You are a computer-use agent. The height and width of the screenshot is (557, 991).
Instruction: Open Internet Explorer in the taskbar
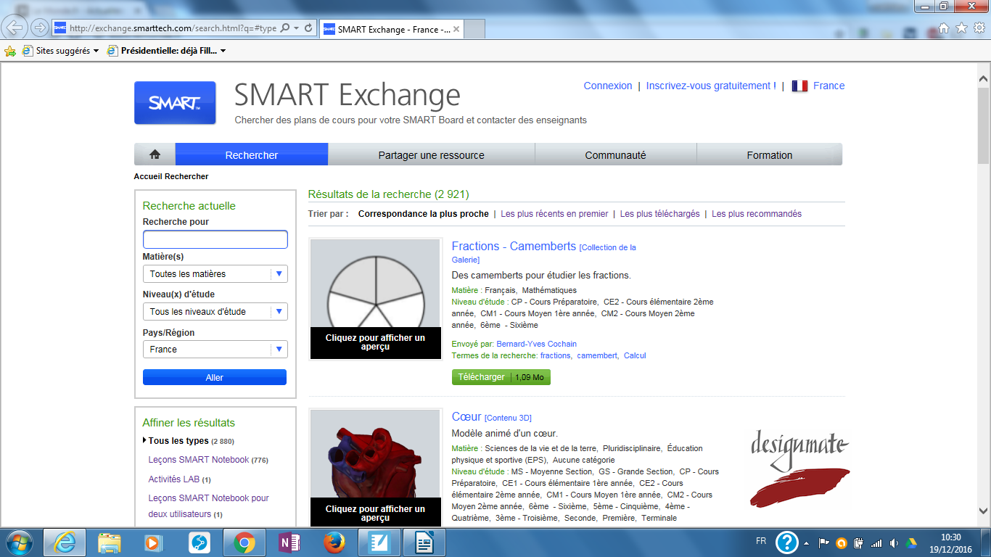[65, 542]
